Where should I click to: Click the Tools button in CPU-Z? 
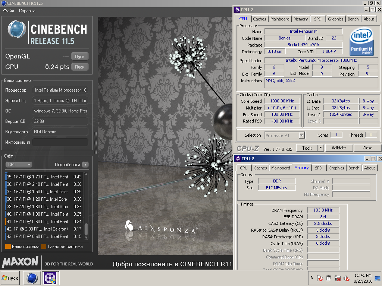point(307,148)
